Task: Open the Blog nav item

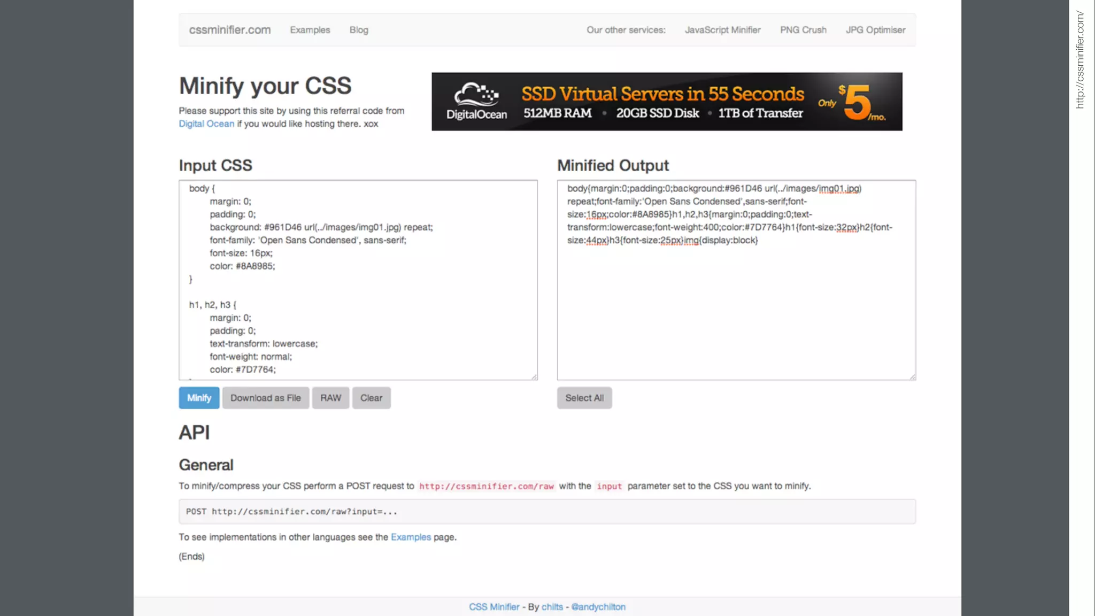Action: pos(359,30)
